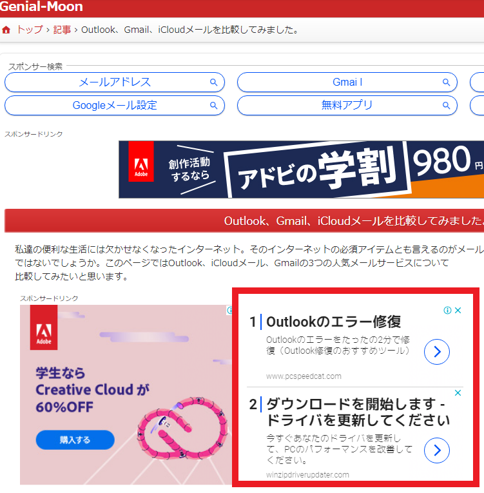The image size is (484, 493).
Task: Click the 購入する button in Adobe ad
Action: coord(75,440)
